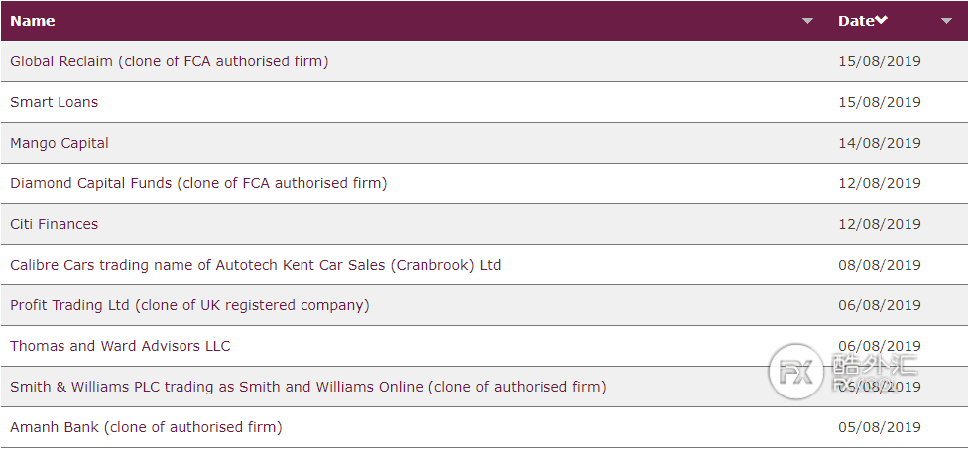Open the Smart Loans entry
The width and height of the screenshot is (968, 450).
(x=55, y=102)
